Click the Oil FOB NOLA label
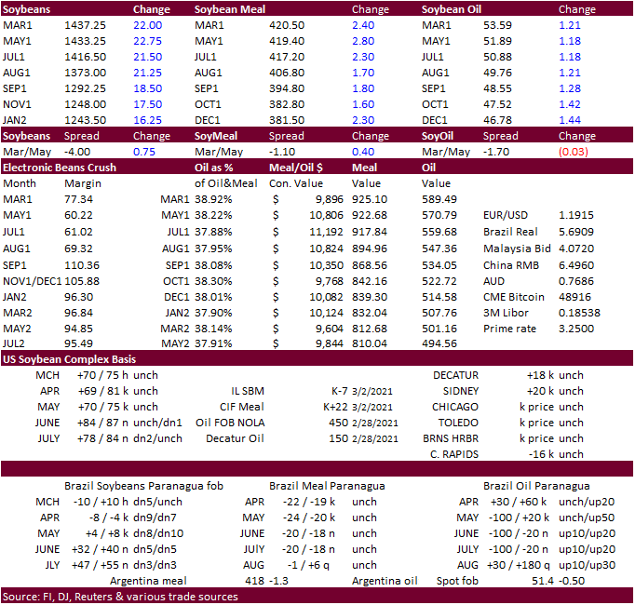Viewport: 635px width, 605px height. point(230,423)
